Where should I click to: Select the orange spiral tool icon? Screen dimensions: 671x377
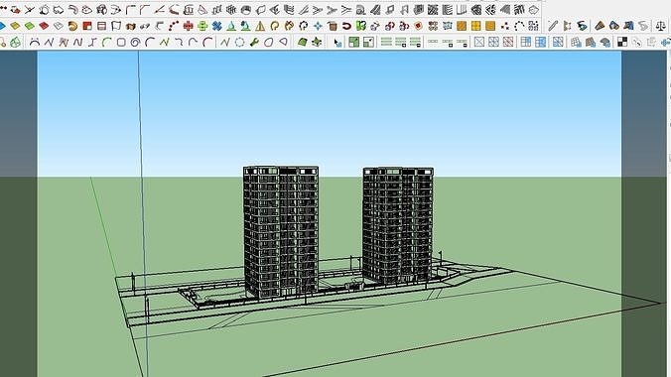pos(72,26)
